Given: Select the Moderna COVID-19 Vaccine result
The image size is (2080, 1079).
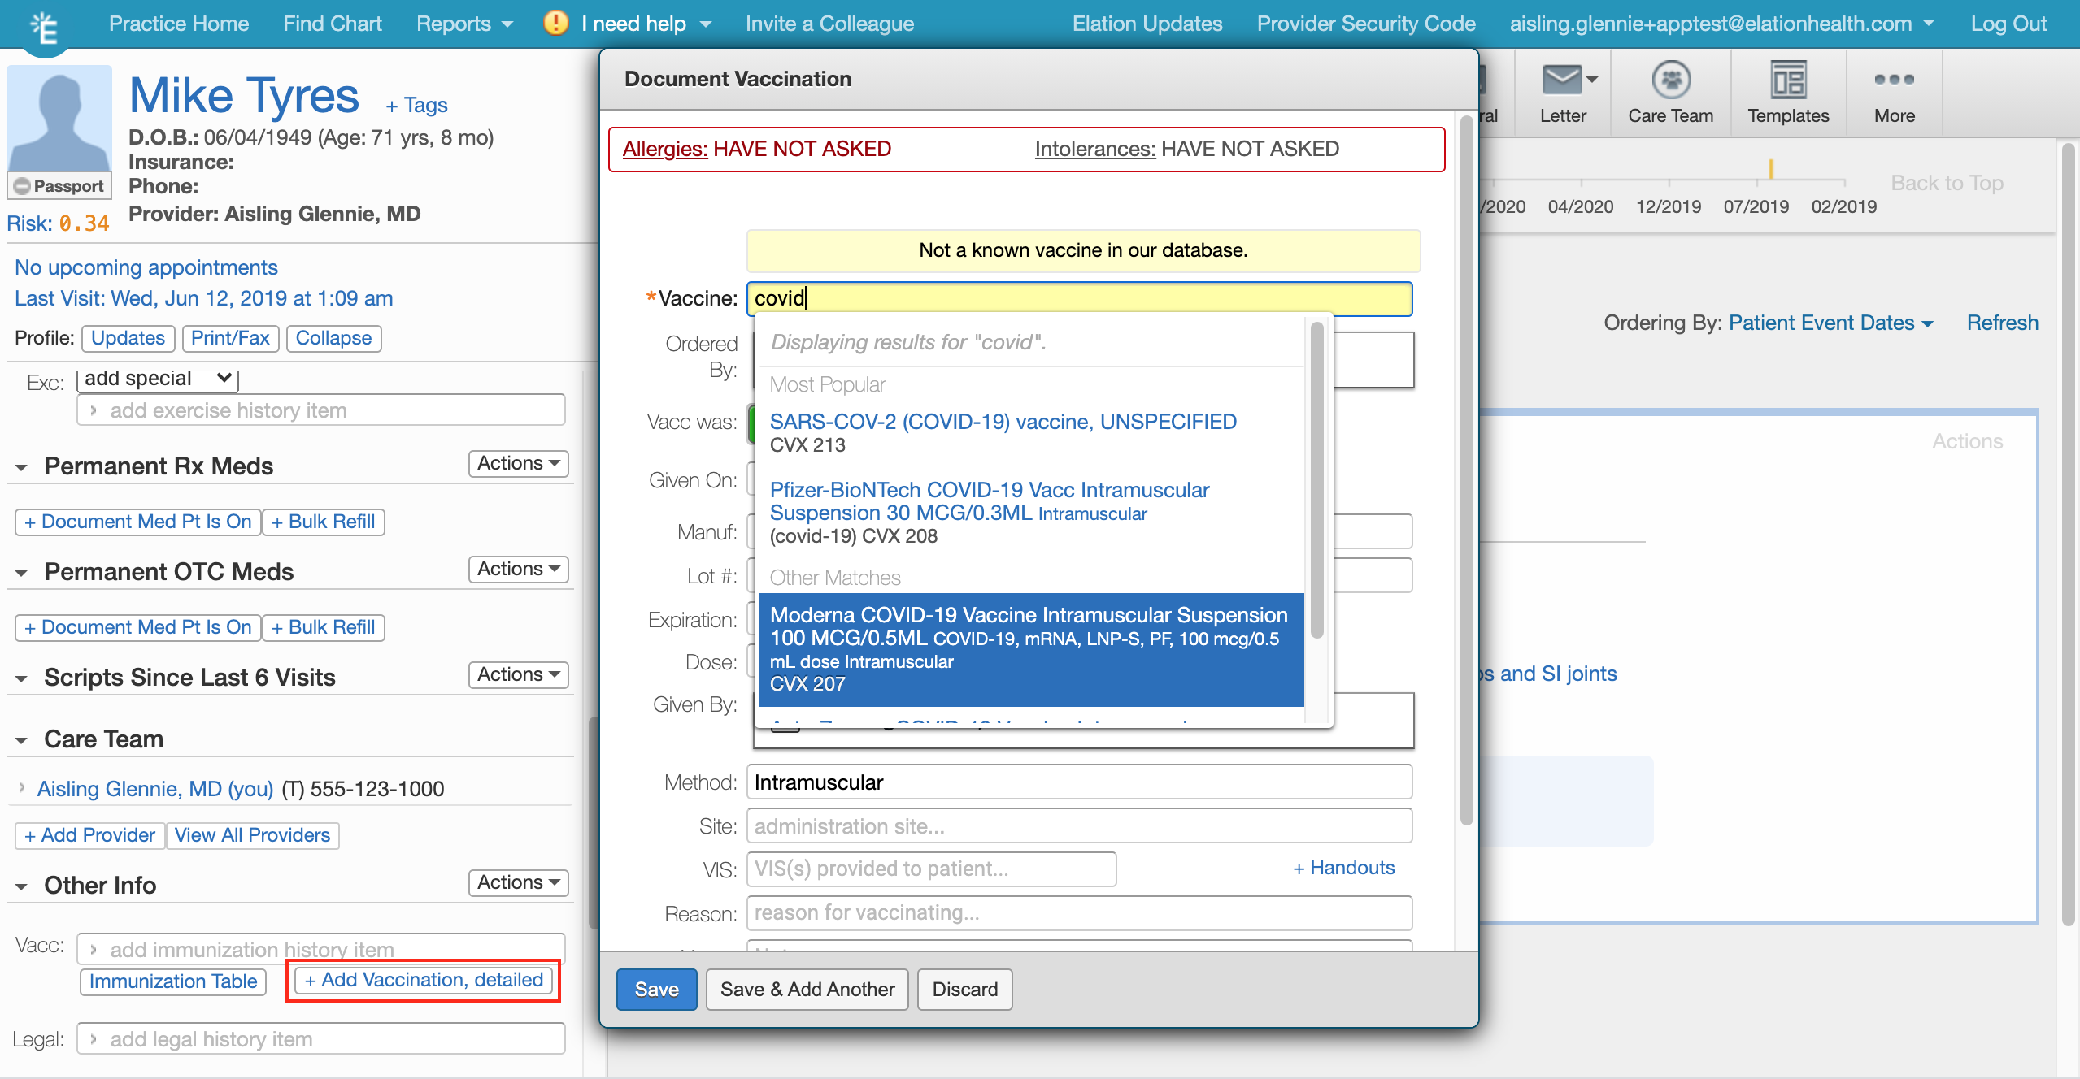Looking at the screenshot, I should (1031, 649).
